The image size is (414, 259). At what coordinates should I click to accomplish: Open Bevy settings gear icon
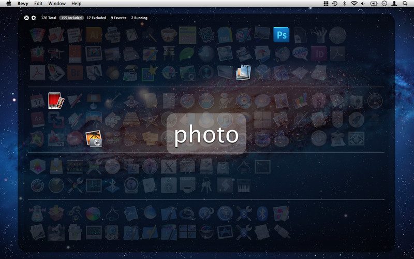pyautogui.click(x=34, y=18)
